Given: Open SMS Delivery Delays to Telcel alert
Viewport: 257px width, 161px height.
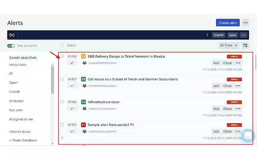Looking at the screenshot, I should coord(126,56).
